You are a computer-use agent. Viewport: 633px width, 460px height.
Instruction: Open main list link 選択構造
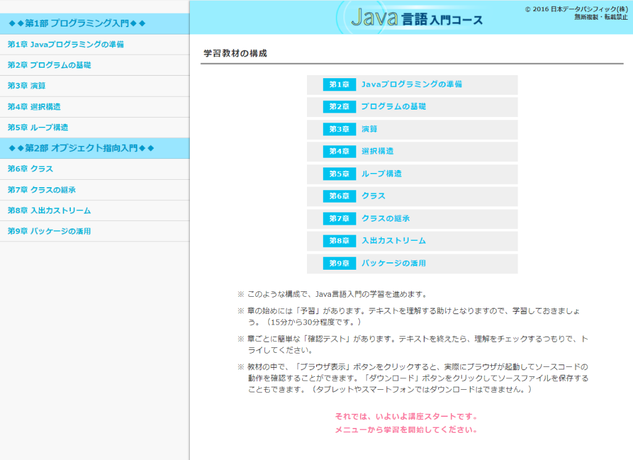click(377, 151)
